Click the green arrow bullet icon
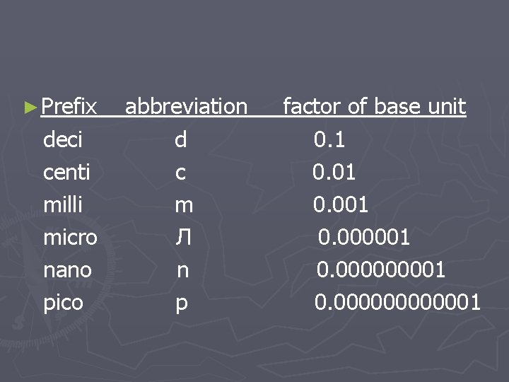The height and width of the screenshot is (382, 509). (30, 108)
